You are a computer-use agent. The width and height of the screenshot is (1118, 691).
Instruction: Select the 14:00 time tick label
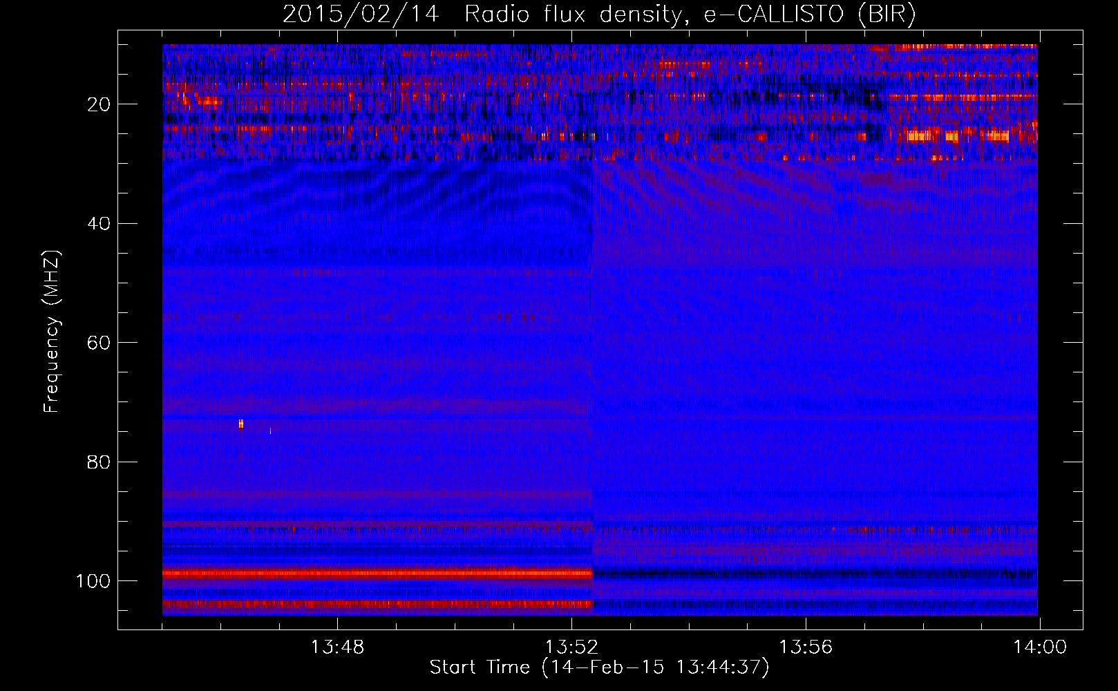coord(1039,647)
